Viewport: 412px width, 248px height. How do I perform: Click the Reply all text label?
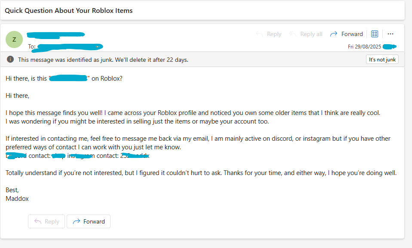[311, 34]
